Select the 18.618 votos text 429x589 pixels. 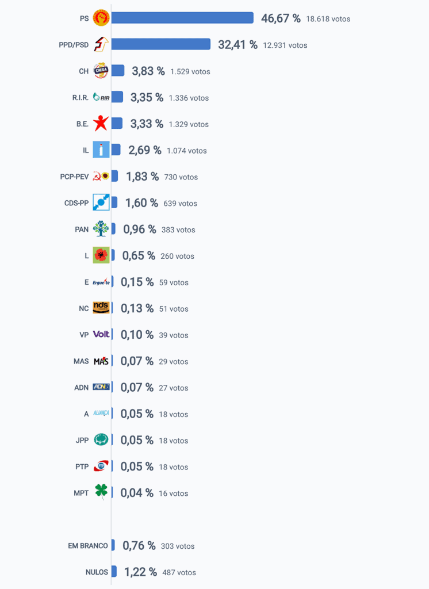coord(328,19)
